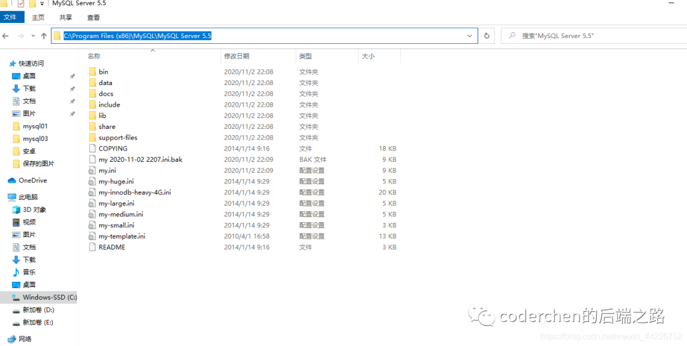Screen dimensions: 687x346
Task: Select pinned 桌面 under quick access
Action: tap(29, 76)
